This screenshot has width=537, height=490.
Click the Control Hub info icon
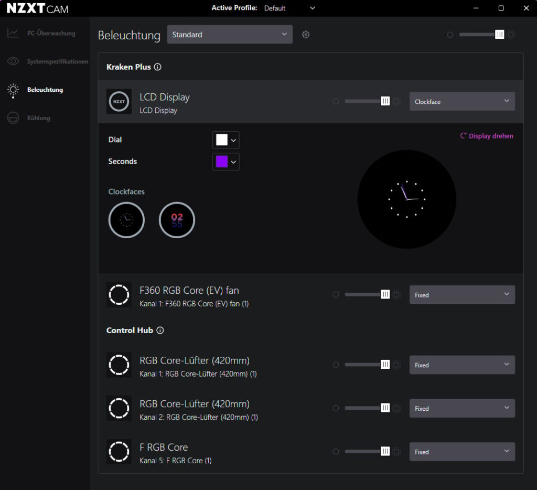pos(160,330)
